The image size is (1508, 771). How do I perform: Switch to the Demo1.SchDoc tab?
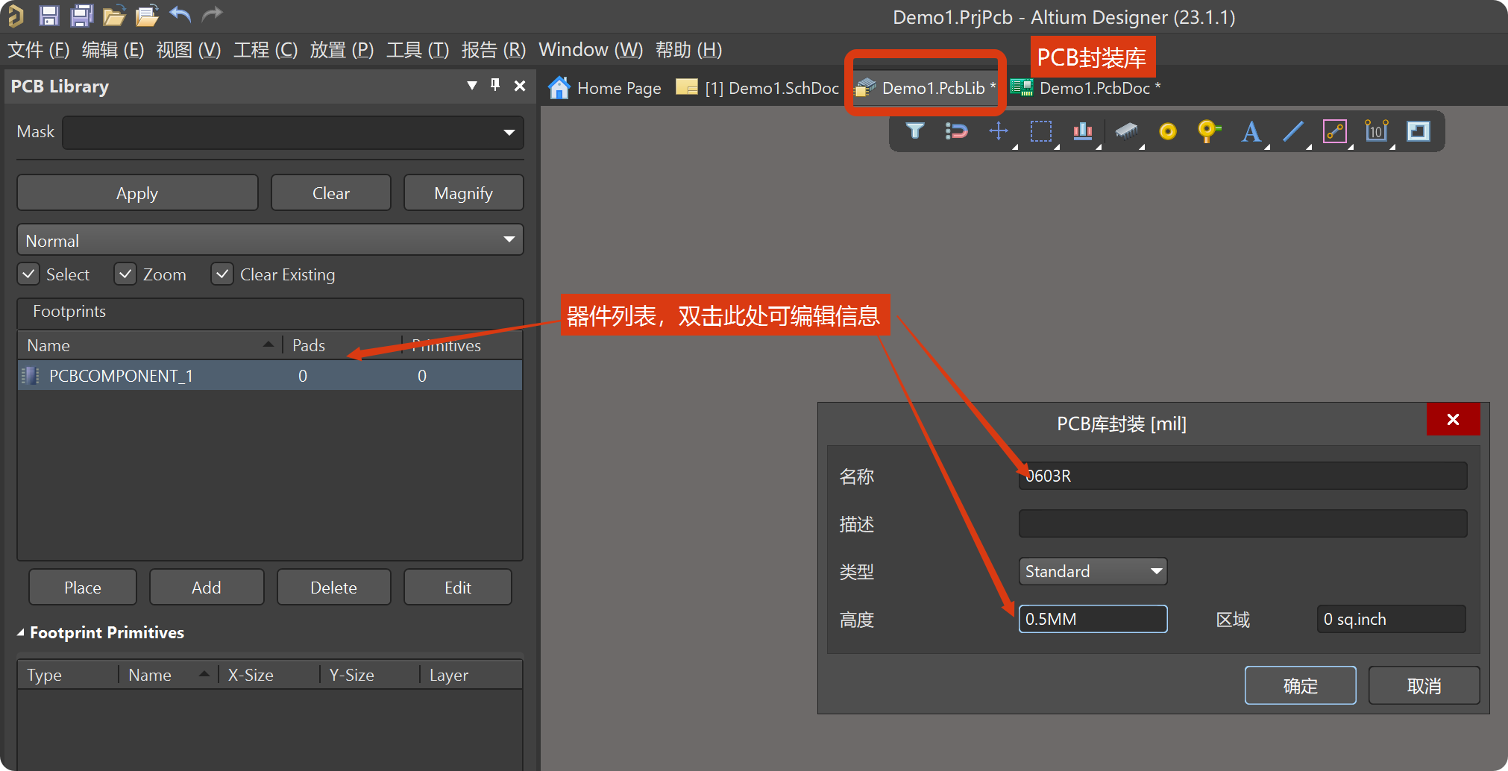(x=758, y=88)
